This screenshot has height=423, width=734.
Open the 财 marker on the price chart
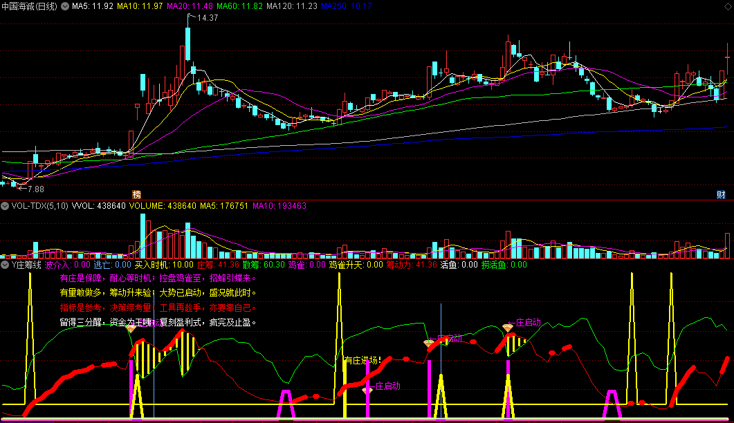(721, 195)
